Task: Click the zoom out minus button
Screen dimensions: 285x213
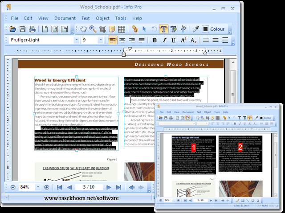Action: click(13, 187)
